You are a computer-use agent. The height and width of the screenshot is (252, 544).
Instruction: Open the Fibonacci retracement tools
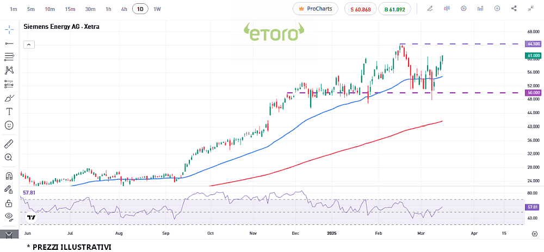9,57
